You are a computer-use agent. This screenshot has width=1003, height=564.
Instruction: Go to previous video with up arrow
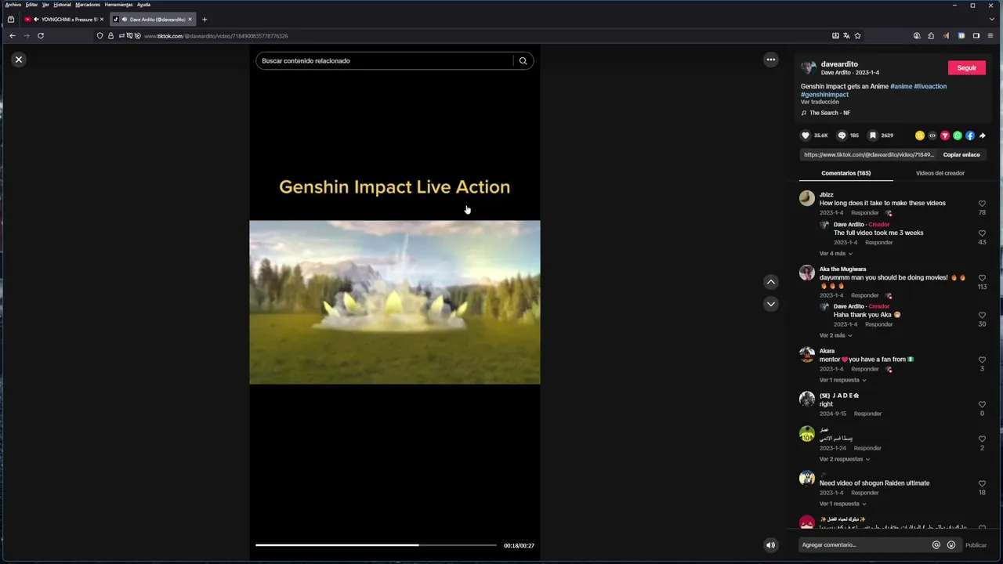click(x=771, y=282)
